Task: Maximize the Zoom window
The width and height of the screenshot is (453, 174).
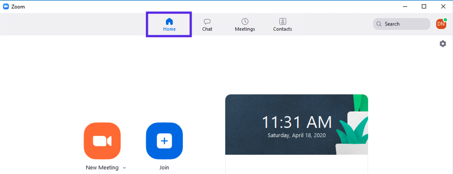Action: pyautogui.click(x=424, y=6)
